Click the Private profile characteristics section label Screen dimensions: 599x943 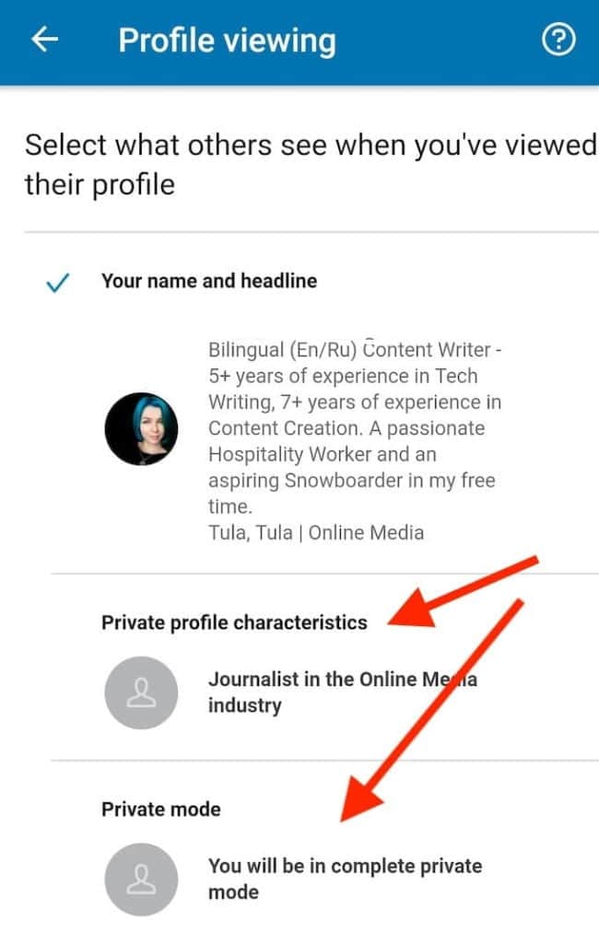pyautogui.click(x=235, y=623)
